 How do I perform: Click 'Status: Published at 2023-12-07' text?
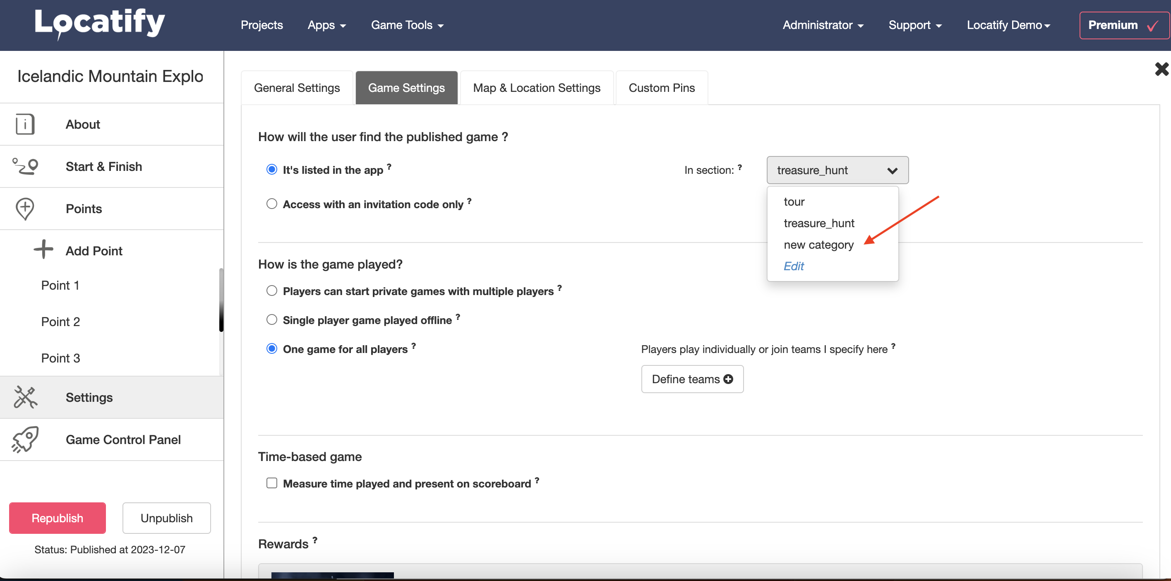pyautogui.click(x=110, y=549)
